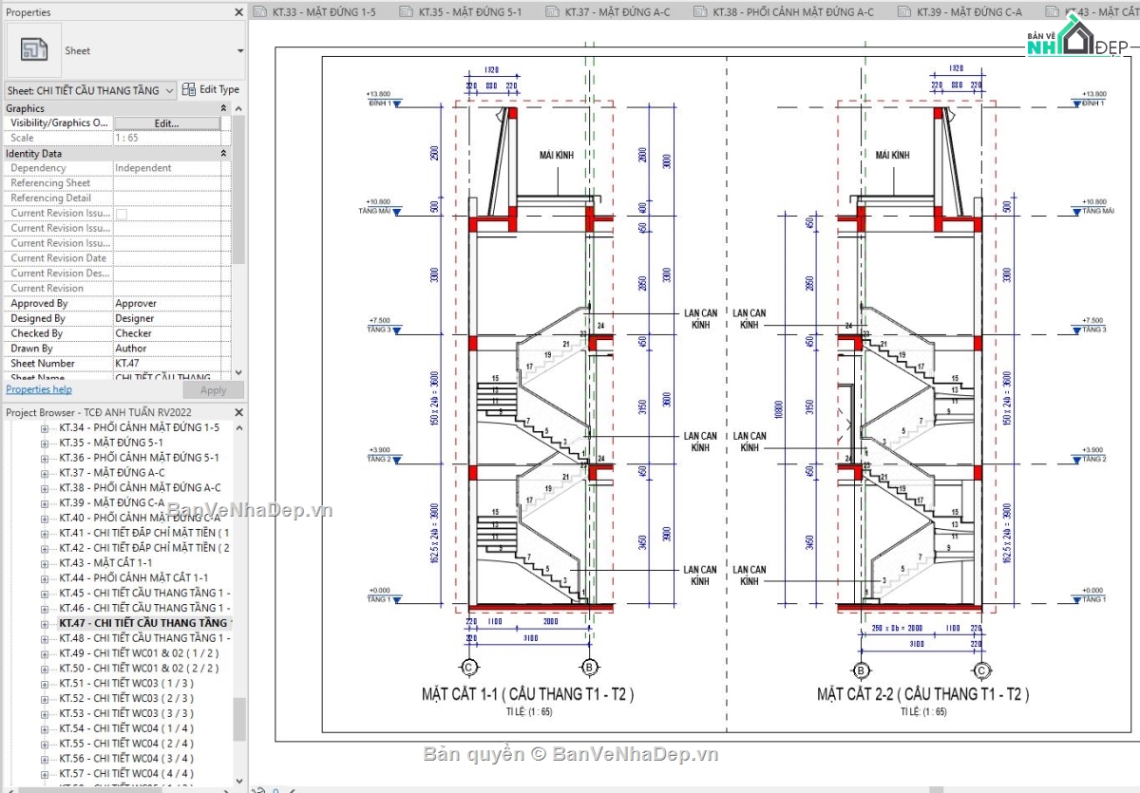This screenshot has height=793, width=1140.
Task: Click the sheet icon on the KT.39 tab
Action: [901, 11]
